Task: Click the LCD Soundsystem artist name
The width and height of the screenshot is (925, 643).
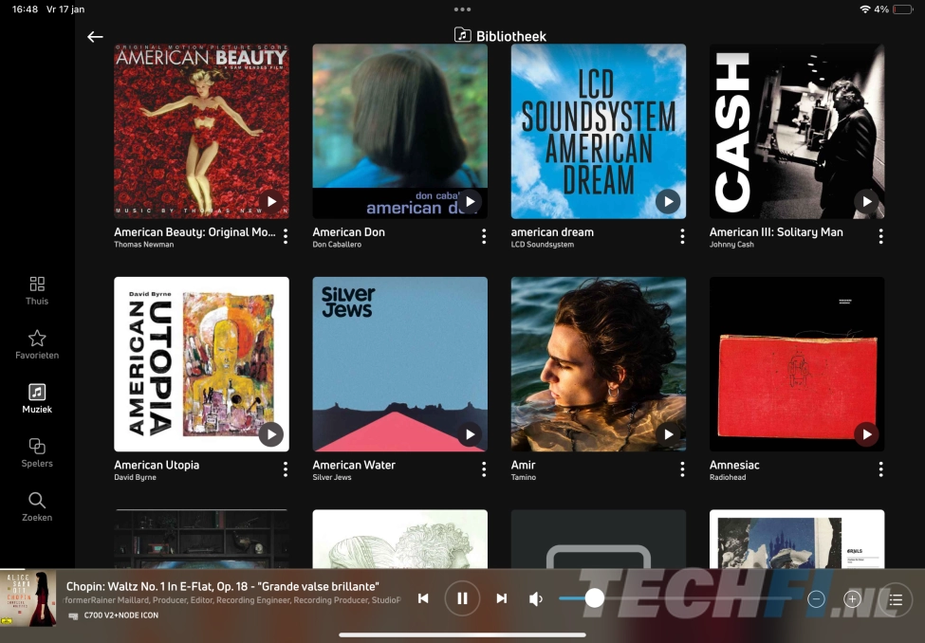Action: (x=542, y=245)
